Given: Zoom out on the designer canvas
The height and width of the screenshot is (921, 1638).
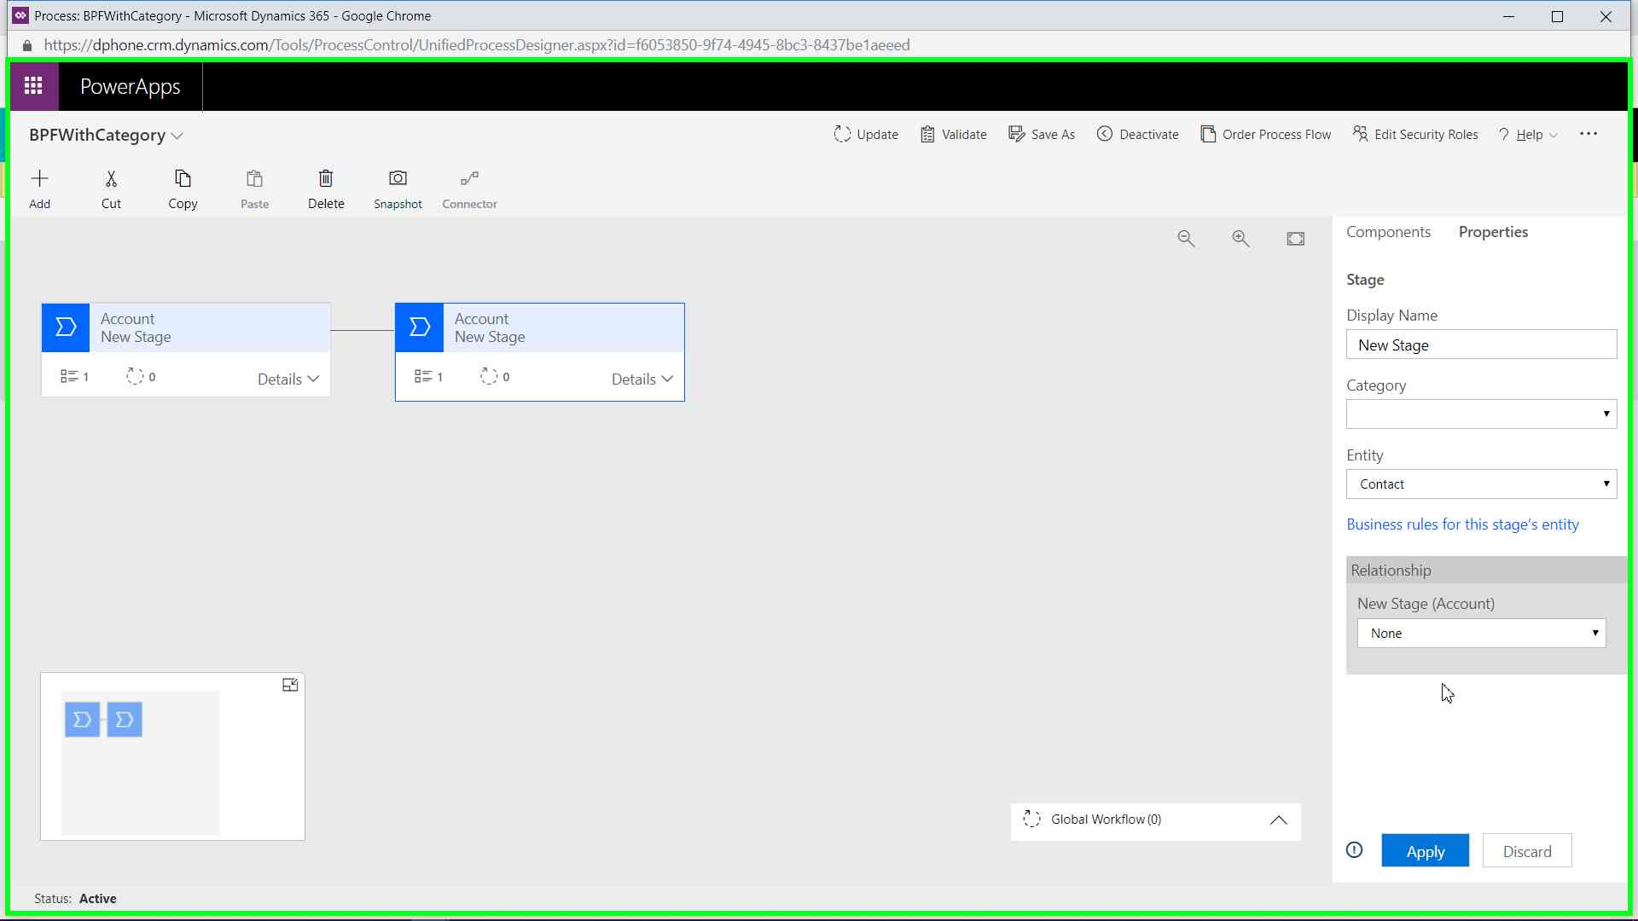Looking at the screenshot, I should pos(1186,240).
